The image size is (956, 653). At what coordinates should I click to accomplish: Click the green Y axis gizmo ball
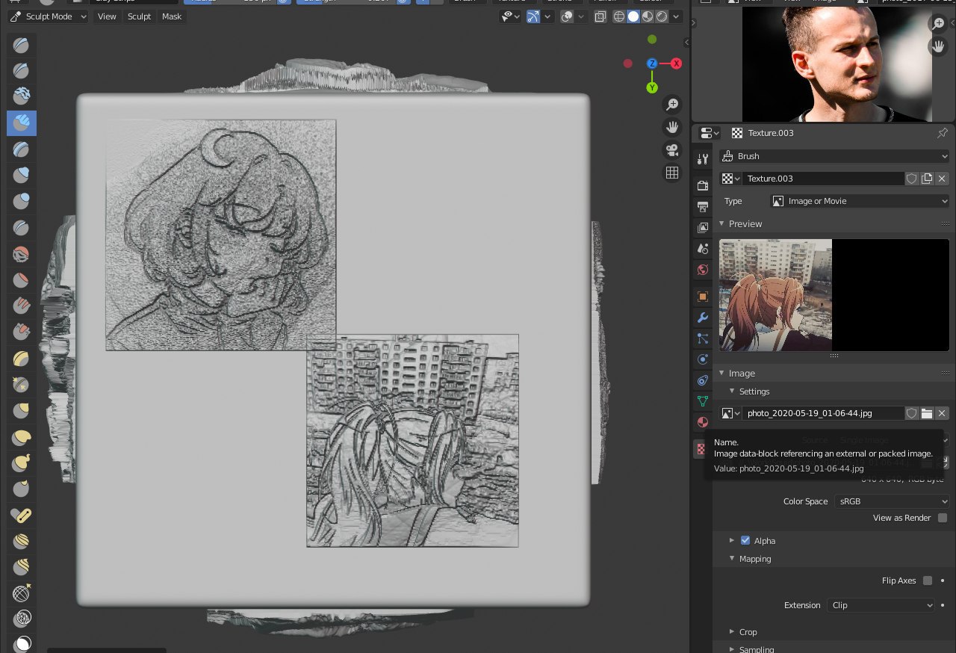(x=652, y=87)
